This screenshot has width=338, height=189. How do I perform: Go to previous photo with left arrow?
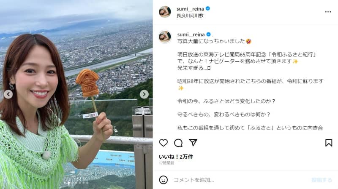pos(8,94)
